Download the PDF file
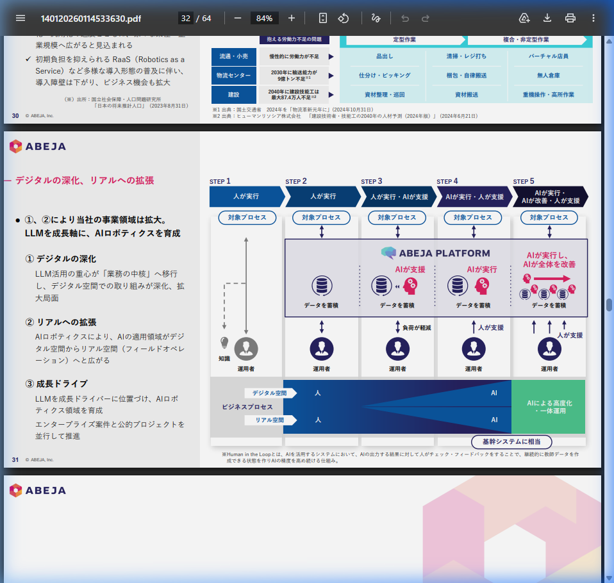Screen dimensions: 614x583 548,18
